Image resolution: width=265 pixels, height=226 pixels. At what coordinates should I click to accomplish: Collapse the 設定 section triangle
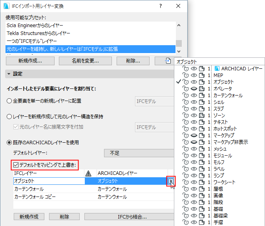coord(9,74)
